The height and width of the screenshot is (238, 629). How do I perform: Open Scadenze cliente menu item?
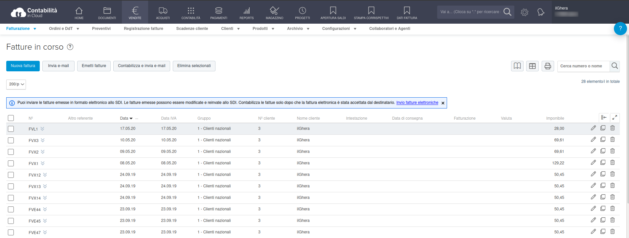click(192, 29)
